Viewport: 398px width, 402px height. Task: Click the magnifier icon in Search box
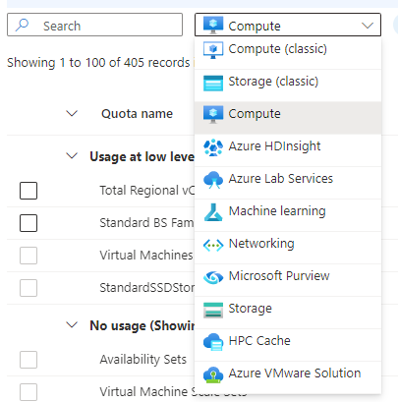point(22,25)
